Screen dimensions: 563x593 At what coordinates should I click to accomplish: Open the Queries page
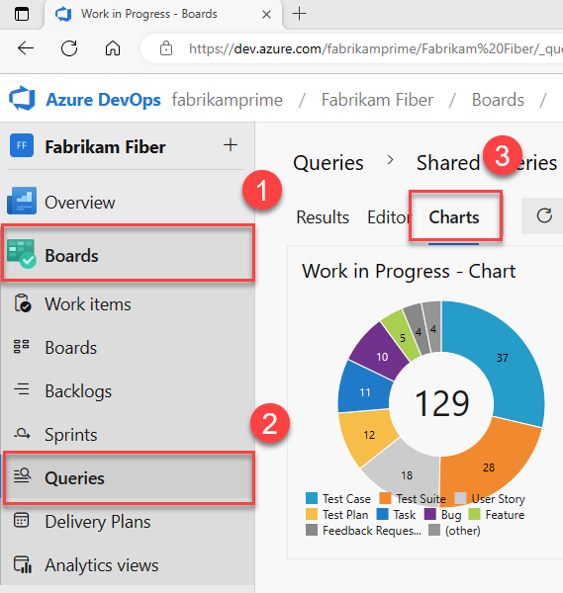(x=128, y=477)
